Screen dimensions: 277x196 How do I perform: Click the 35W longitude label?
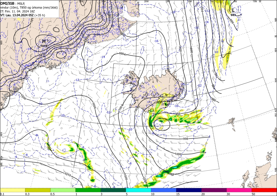[81, 1]
